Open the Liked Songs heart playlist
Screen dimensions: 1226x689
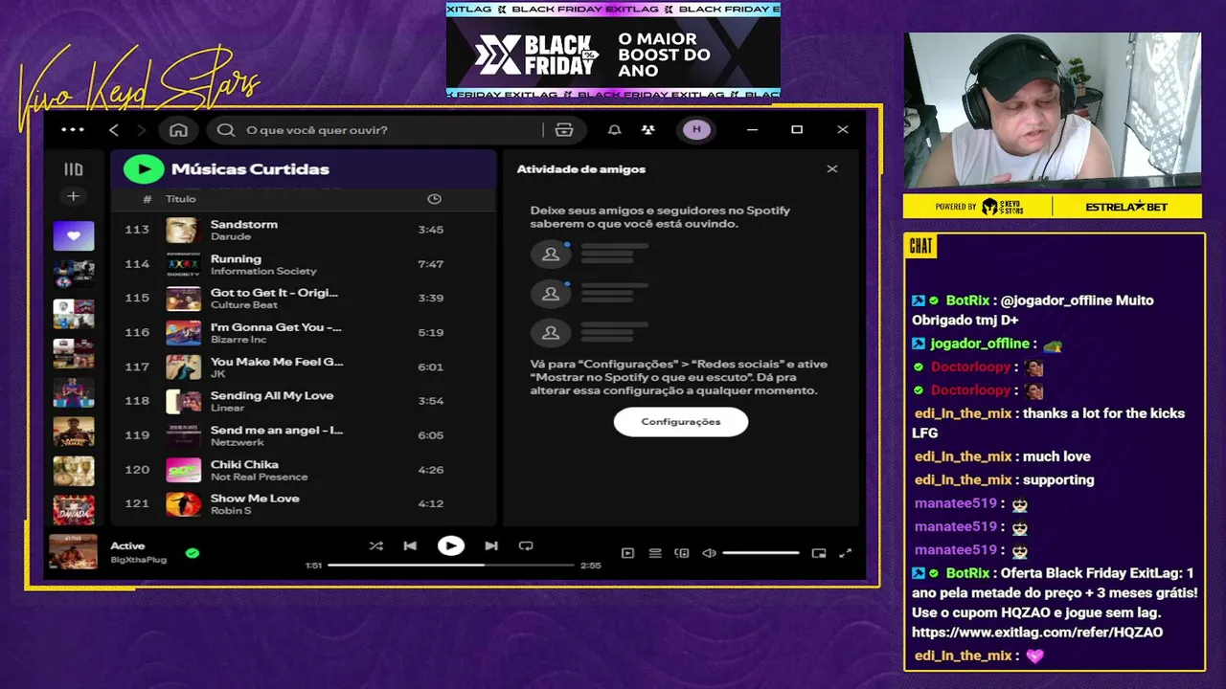point(74,235)
